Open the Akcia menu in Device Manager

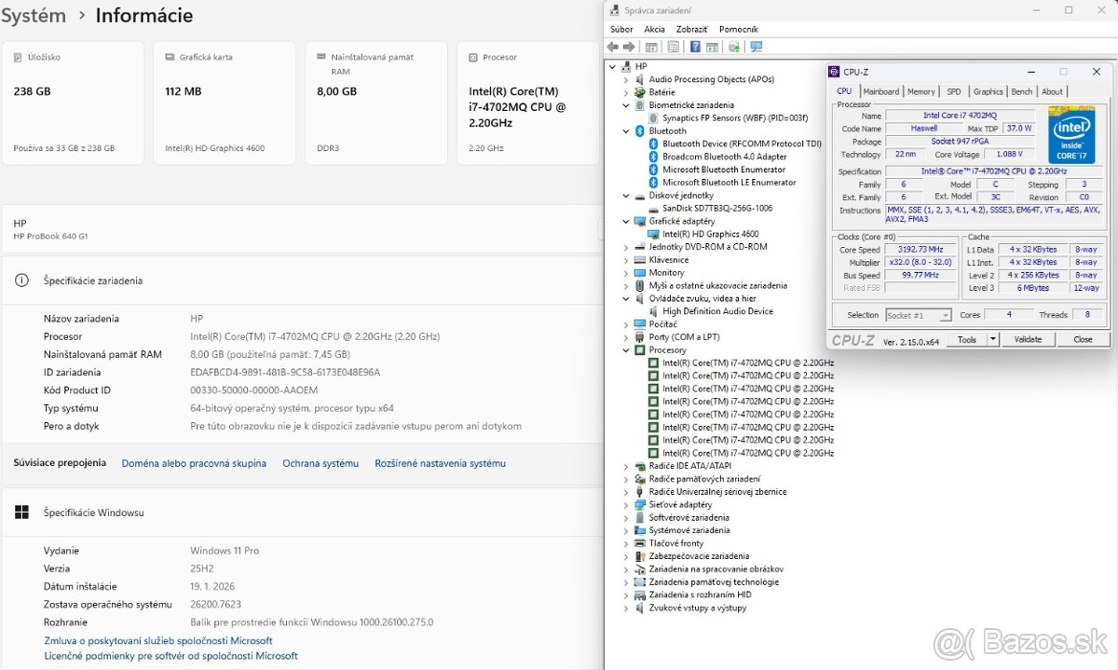click(654, 29)
